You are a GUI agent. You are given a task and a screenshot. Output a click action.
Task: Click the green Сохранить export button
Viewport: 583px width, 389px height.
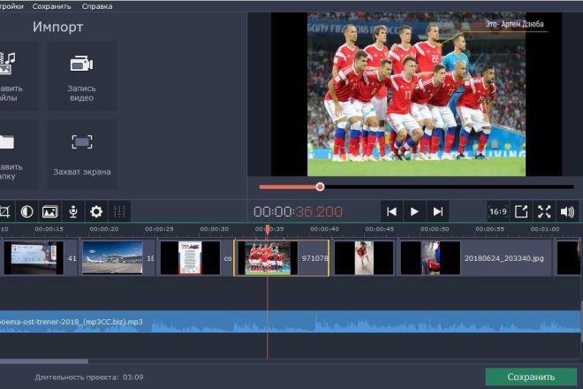click(531, 377)
